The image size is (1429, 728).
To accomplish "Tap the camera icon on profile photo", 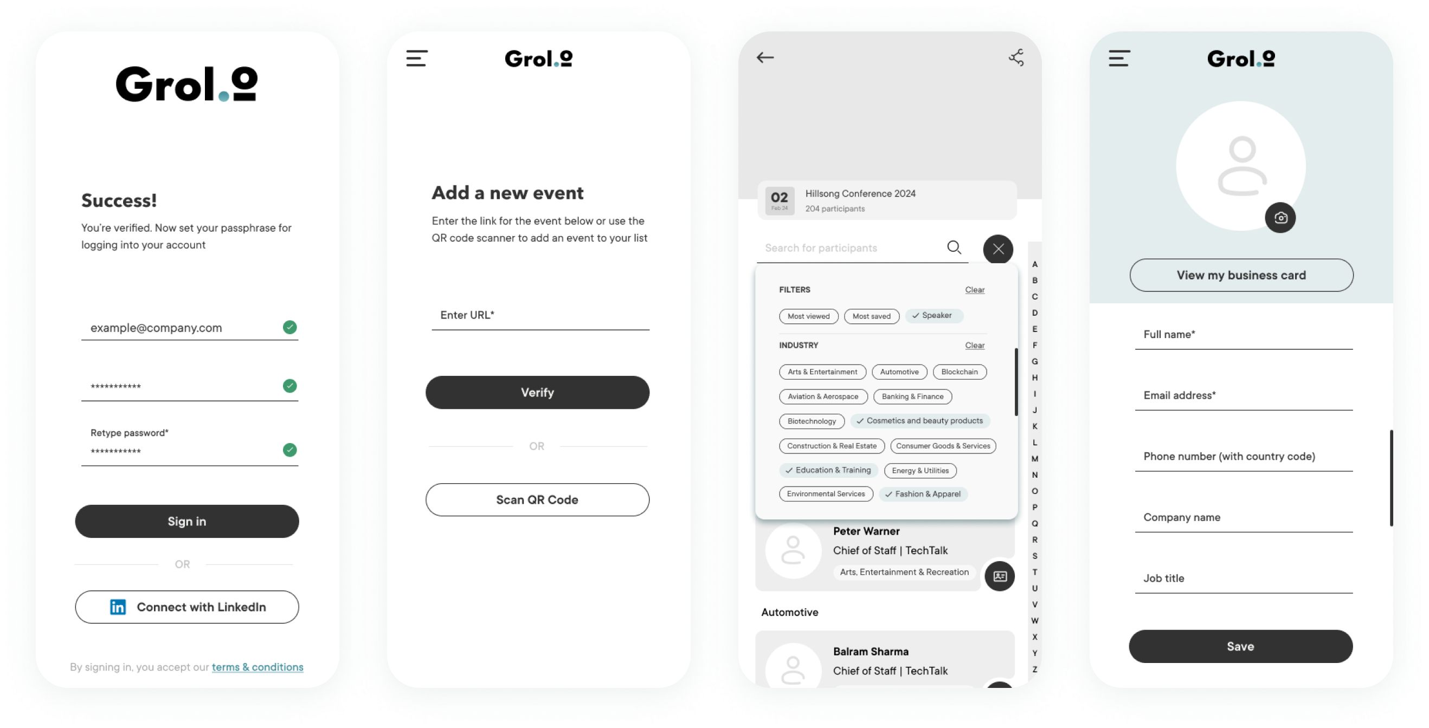I will (1280, 217).
